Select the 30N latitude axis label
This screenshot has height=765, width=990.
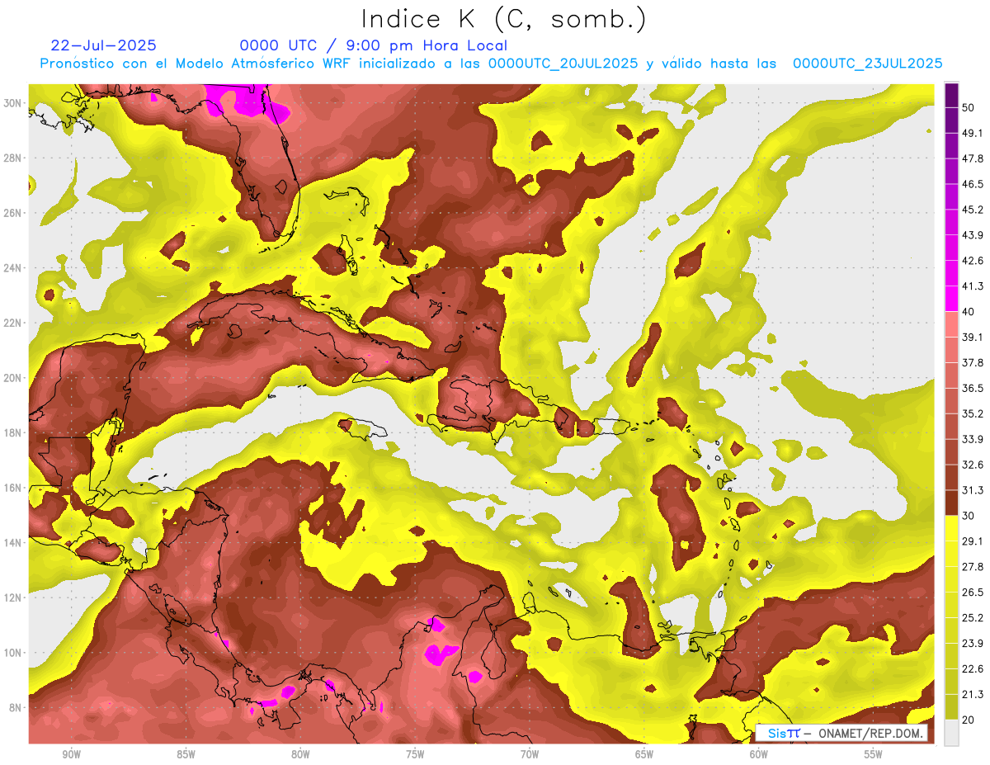coord(12,103)
